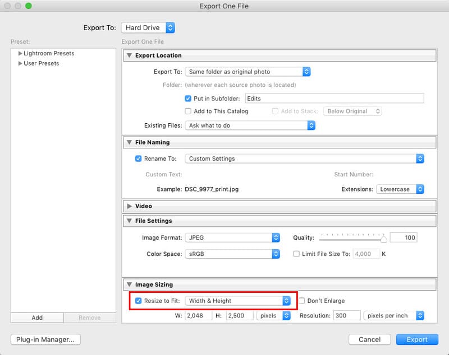Click the Quality slider handle

(x=384, y=239)
